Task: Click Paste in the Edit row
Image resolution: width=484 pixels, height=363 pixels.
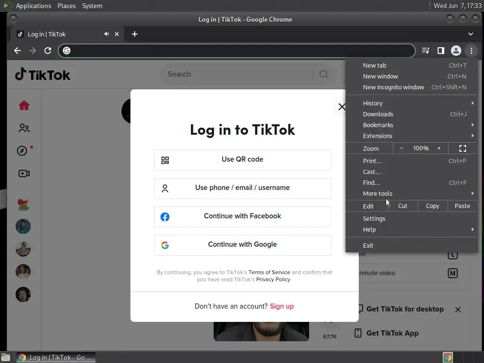Action: (x=462, y=206)
